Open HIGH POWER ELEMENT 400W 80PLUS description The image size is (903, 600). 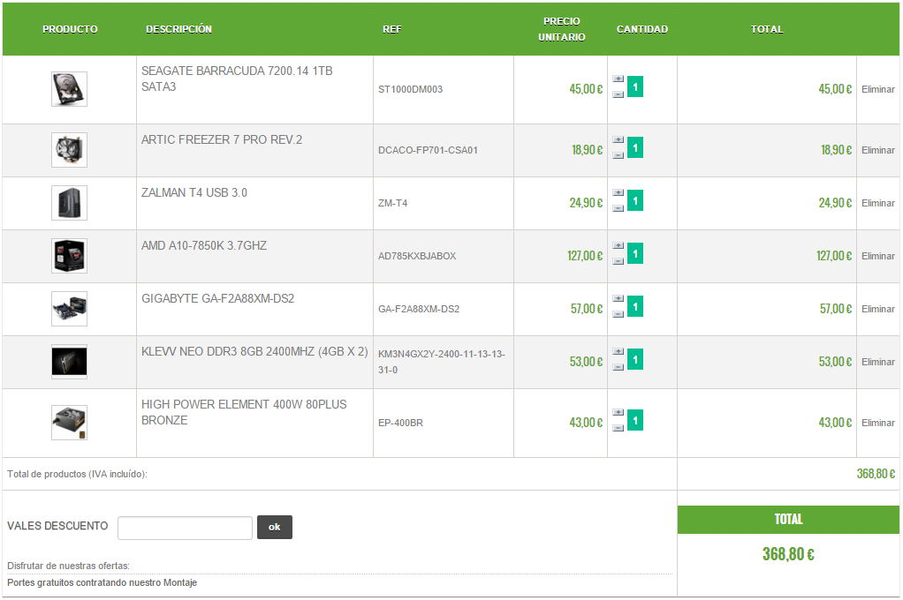click(x=244, y=412)
